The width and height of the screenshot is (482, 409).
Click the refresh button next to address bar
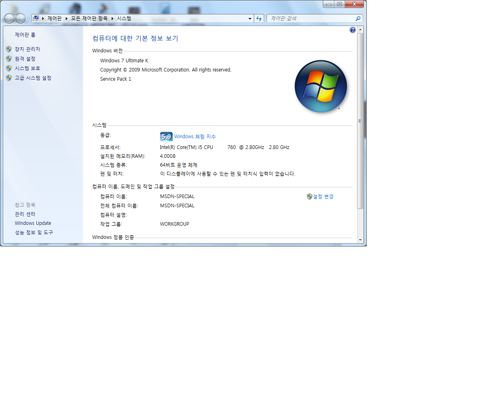[259, 18]
